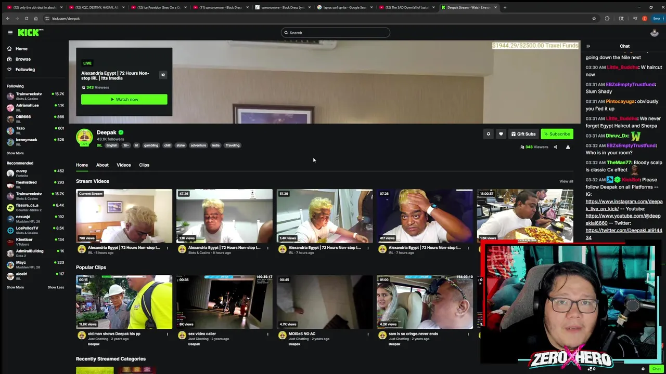
Task: Toggle notification bell for Deepak
Action: (x=488, y=134)
